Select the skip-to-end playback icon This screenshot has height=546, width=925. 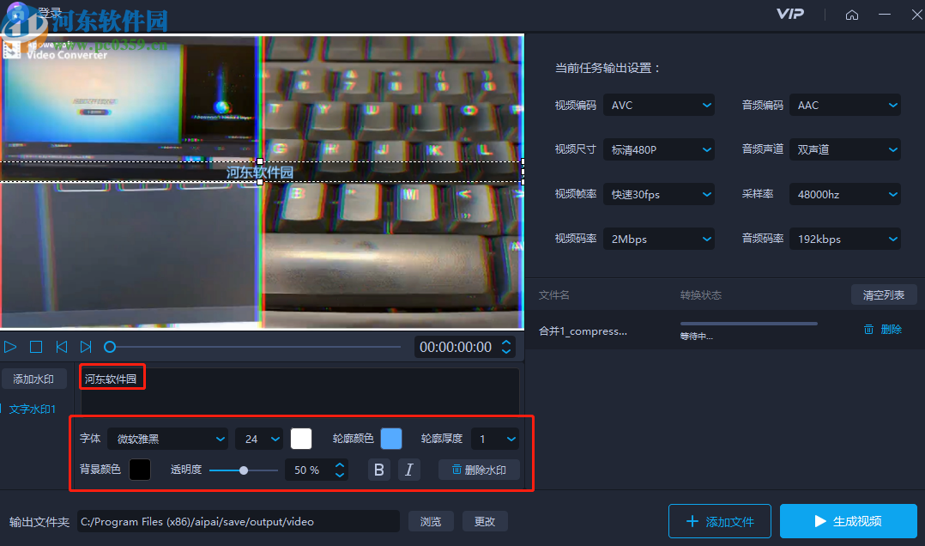(x=85, y=346)
